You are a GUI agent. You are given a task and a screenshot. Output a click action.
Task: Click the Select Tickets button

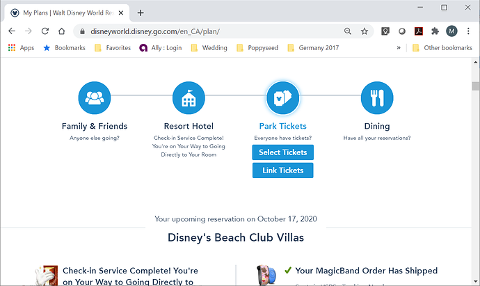(x=283, y=152)
